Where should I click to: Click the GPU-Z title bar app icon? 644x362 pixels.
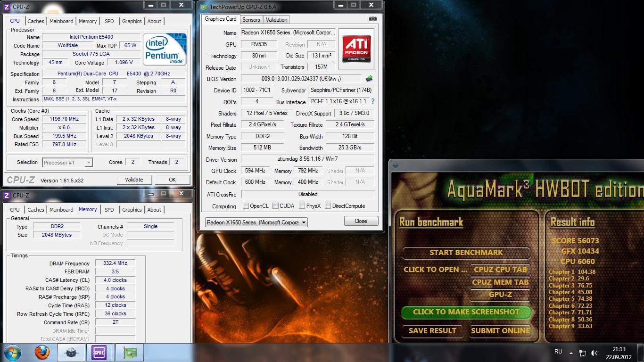click(204, 7)
